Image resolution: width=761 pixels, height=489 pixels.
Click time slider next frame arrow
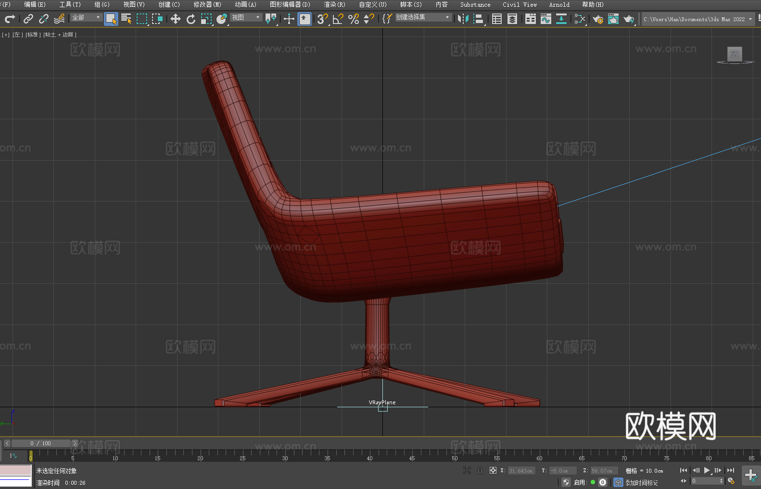75,443
